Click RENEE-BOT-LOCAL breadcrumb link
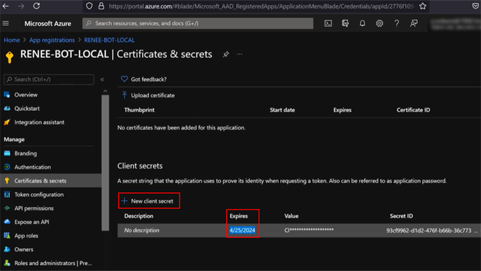481x271 pixels. click(109, 40)
